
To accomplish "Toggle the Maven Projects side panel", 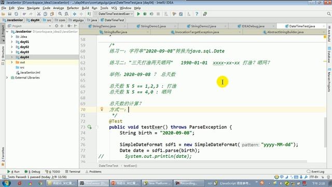I will click(x=329, y=80).
